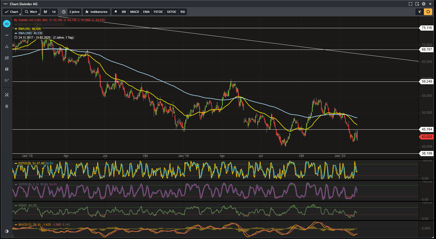Open the three-dots window menu
Image resolution: width=436 pixels, height=239 pixels.
5,4
